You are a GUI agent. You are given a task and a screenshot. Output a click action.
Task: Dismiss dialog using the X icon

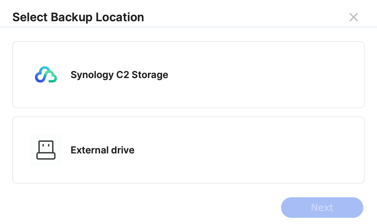pyautogui.click(x=353, y=17)
